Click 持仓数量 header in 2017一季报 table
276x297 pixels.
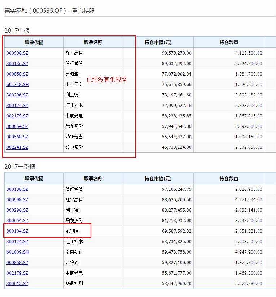[x=229, y=178]
